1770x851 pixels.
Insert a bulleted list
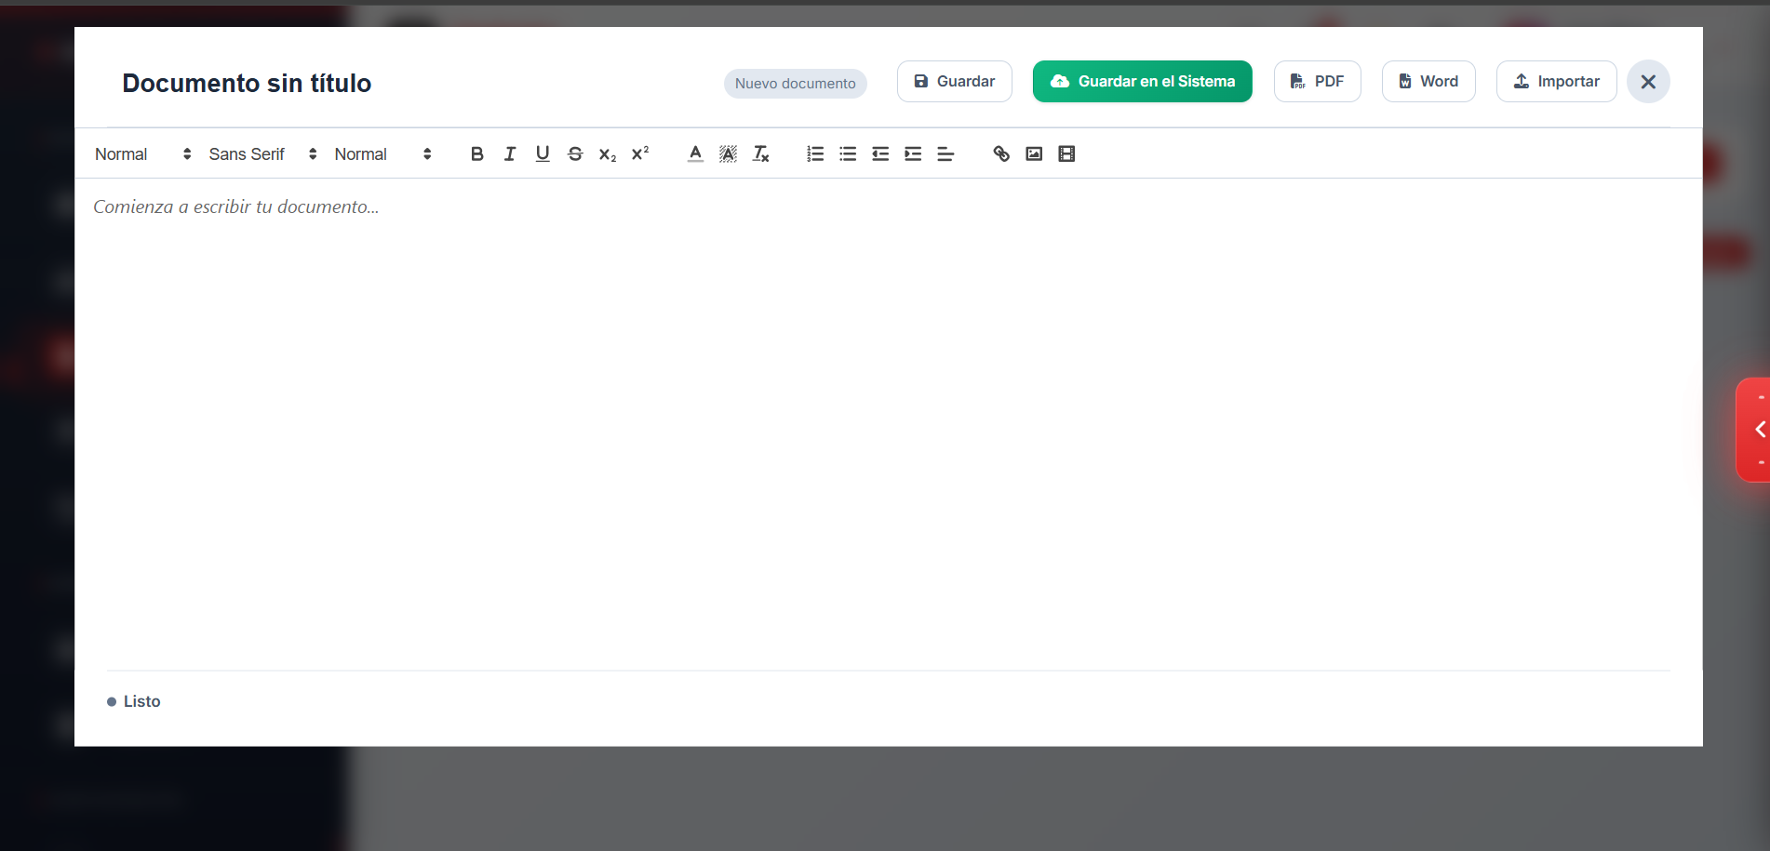pyautogui.click(x=848, y=154)
